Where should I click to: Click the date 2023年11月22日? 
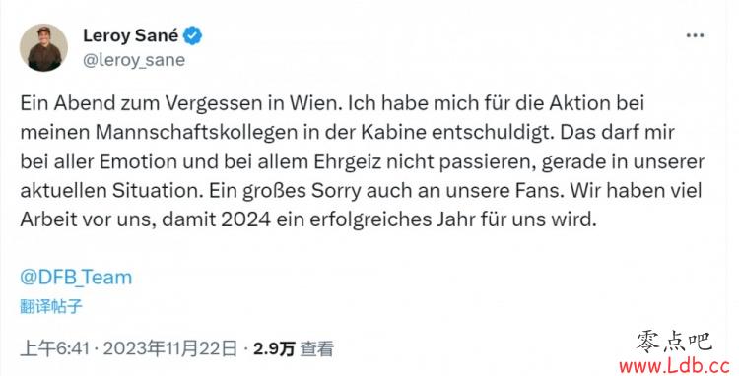169,349
